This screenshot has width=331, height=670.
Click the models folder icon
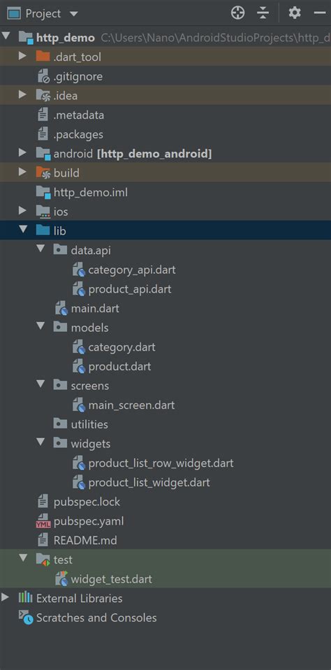60,327
